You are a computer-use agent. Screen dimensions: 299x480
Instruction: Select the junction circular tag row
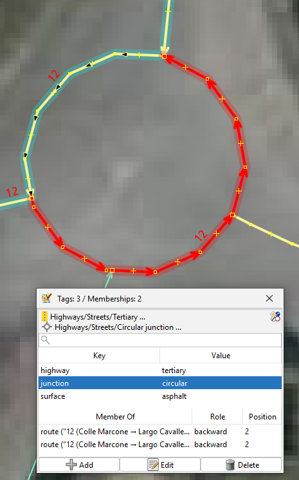pyautogui.click(x=160, y=383)
